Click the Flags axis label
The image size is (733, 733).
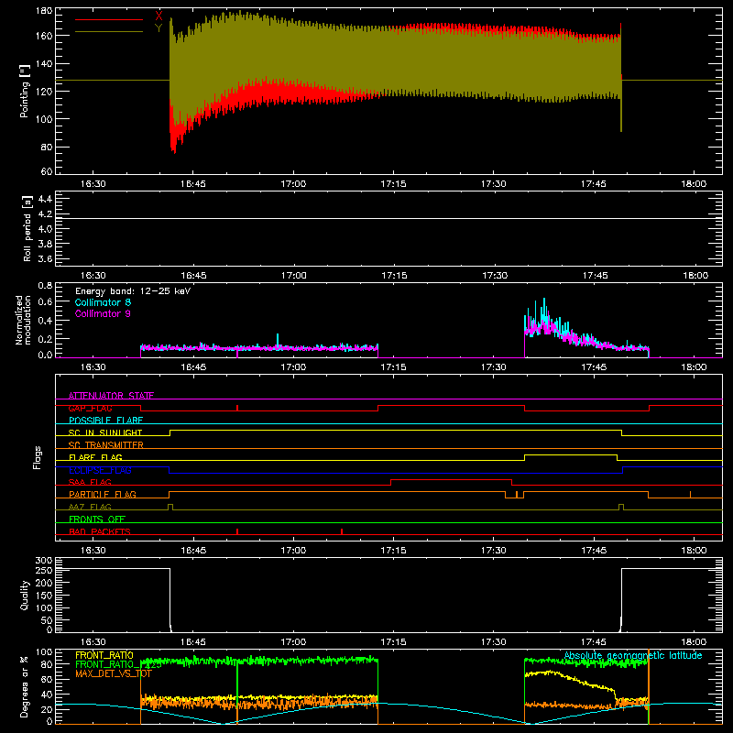[x=37, y=457]
